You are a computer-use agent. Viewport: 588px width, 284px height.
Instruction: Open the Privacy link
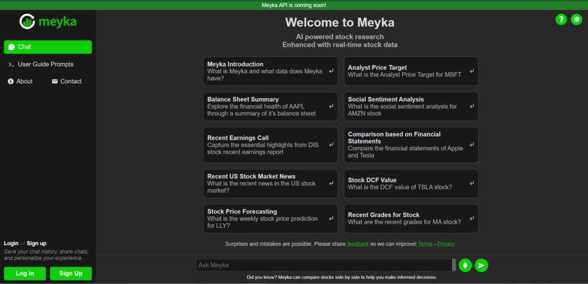pyautogui.click(x=446, y=244)
